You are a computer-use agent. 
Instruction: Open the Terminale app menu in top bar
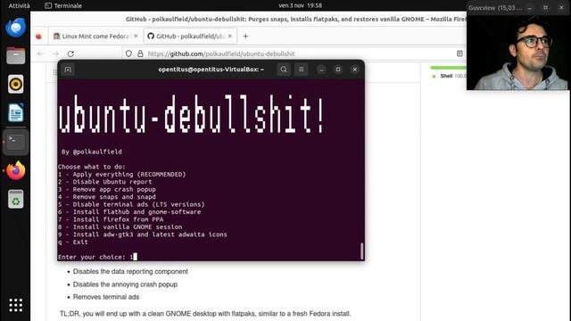pos(63,5)
